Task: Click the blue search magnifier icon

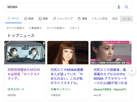Action: [126, 7]
